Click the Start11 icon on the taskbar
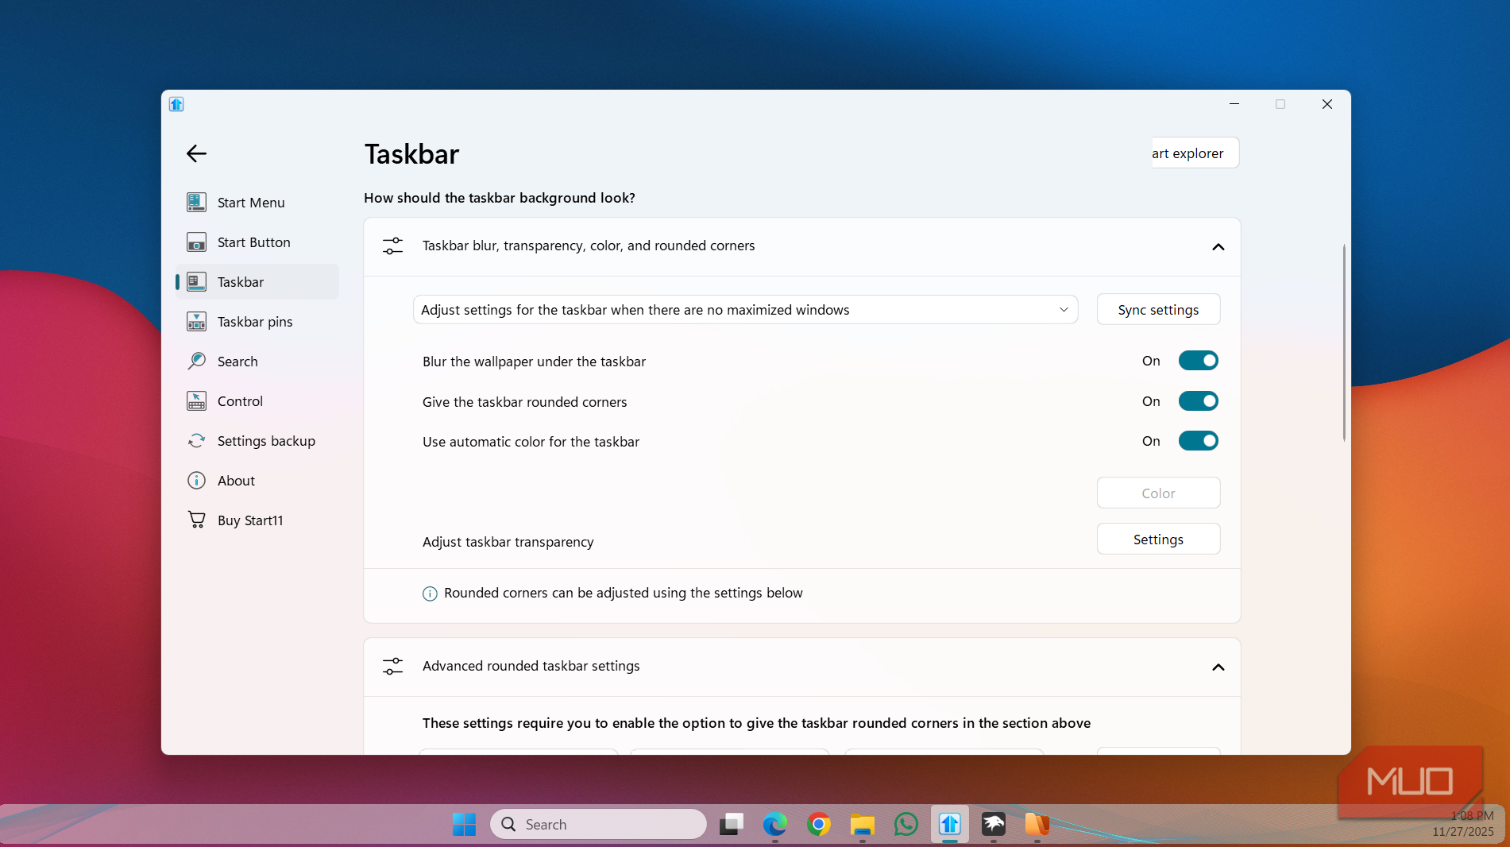The width and height of the screenshot is (1510, 847). pyautogui.click(x=950, y=825)
